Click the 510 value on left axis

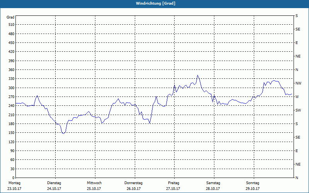click(x=11, y=25)
